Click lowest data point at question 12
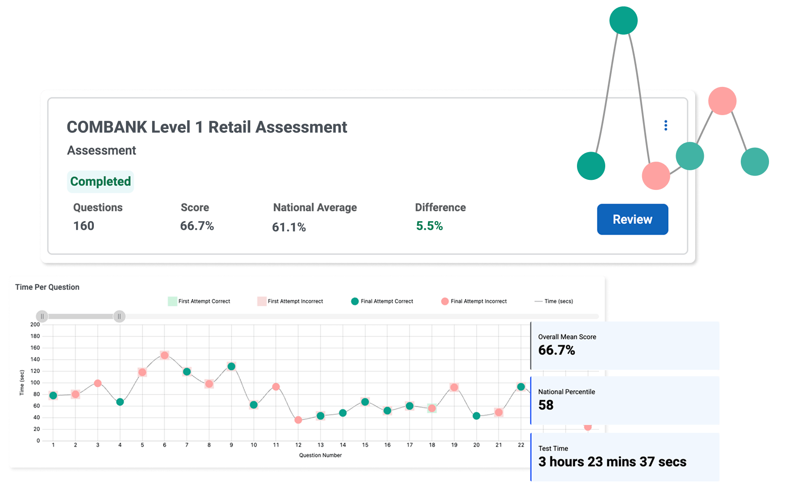The width and height of the screenshot is (789, 491). click(x=298, y=420)
